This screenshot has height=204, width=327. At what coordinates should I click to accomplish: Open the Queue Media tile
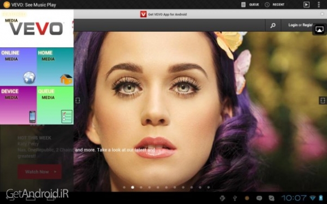click(x=55, y=105)
